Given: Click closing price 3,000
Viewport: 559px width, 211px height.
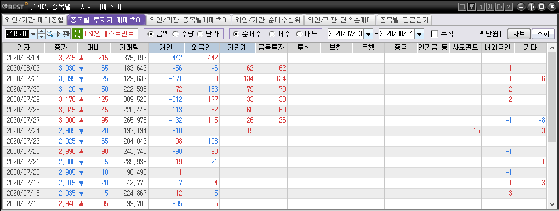Looking at the screenshot, I should pyautogui.click(x=67, y=121).
